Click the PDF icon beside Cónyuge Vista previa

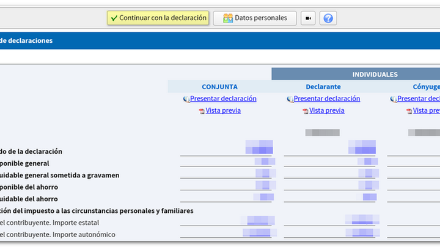click(409, 111)
